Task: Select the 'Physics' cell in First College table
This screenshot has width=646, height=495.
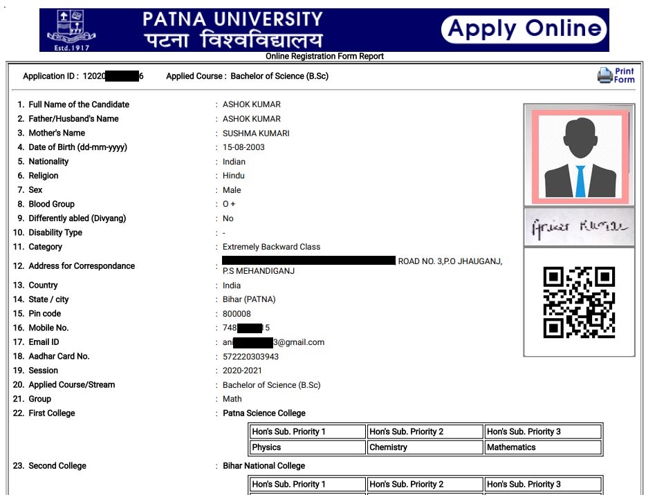Action: coord(307,447)
